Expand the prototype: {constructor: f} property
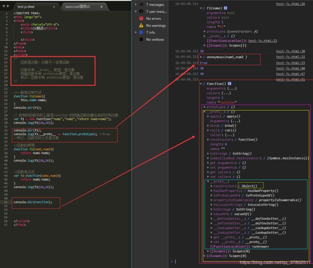The image size is (313, 268). [x=204, y=31]
